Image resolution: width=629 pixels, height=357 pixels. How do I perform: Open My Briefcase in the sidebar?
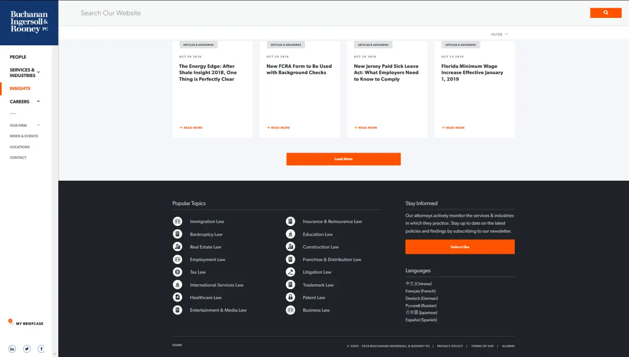[x=29, y=324]
